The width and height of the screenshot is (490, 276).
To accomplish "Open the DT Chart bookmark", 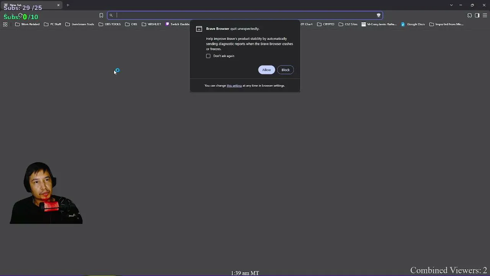I will click(x=306, y=24).
